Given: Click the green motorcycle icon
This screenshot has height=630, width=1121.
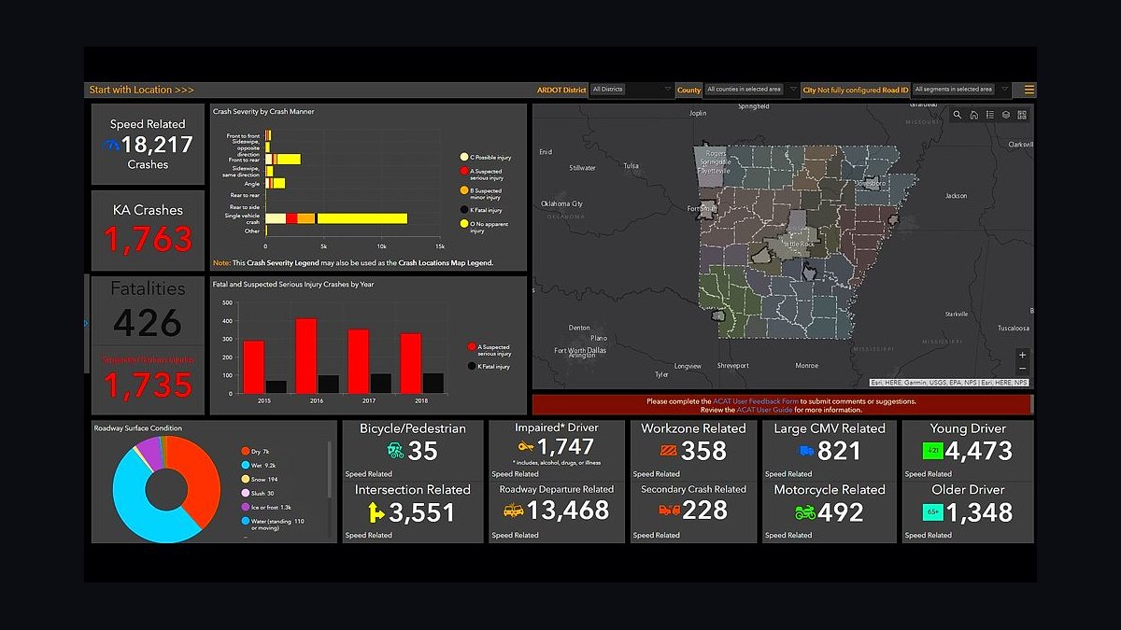Looking at the screenshot, I should [x=805, y=512].
